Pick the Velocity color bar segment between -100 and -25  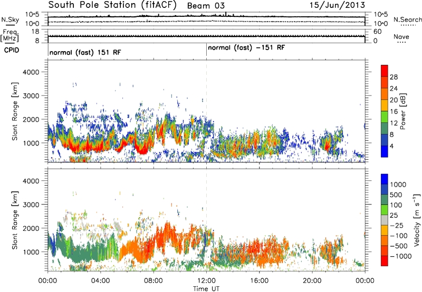pos(385,230)
